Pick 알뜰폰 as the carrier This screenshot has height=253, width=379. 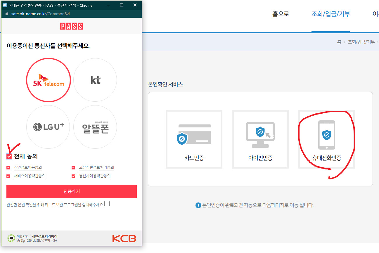pos(95,127)
